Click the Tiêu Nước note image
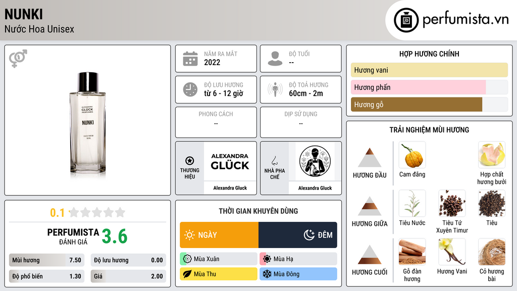517x291 pixels. coord(412,204)
